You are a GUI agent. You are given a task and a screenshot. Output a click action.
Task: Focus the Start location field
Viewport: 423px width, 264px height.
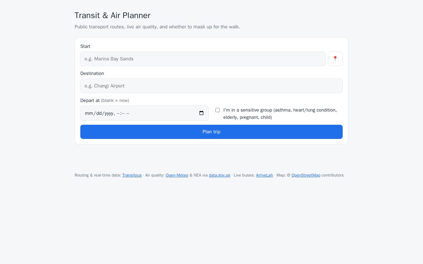point(203,59)
